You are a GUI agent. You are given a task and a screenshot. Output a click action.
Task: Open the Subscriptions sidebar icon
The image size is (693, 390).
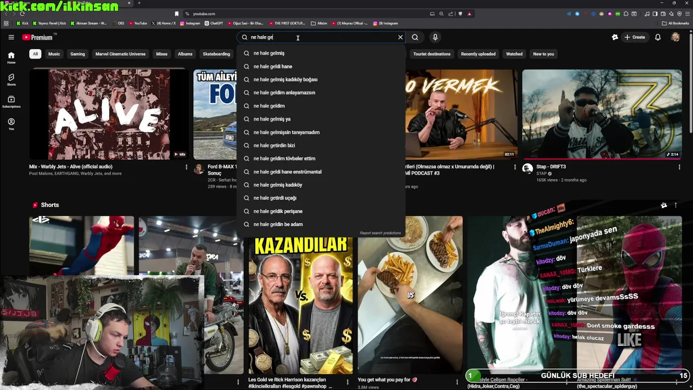[11, 102]
